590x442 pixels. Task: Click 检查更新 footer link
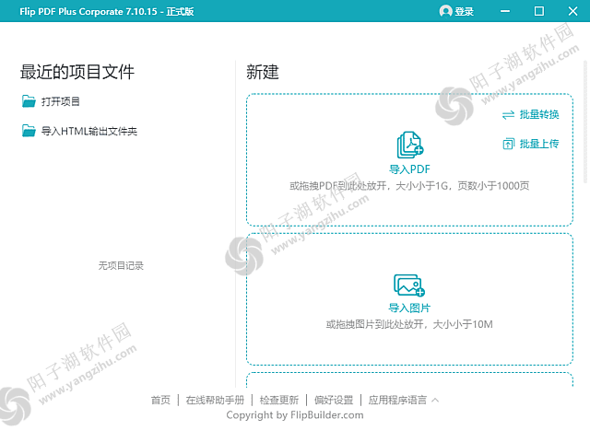tap(278, 400)
